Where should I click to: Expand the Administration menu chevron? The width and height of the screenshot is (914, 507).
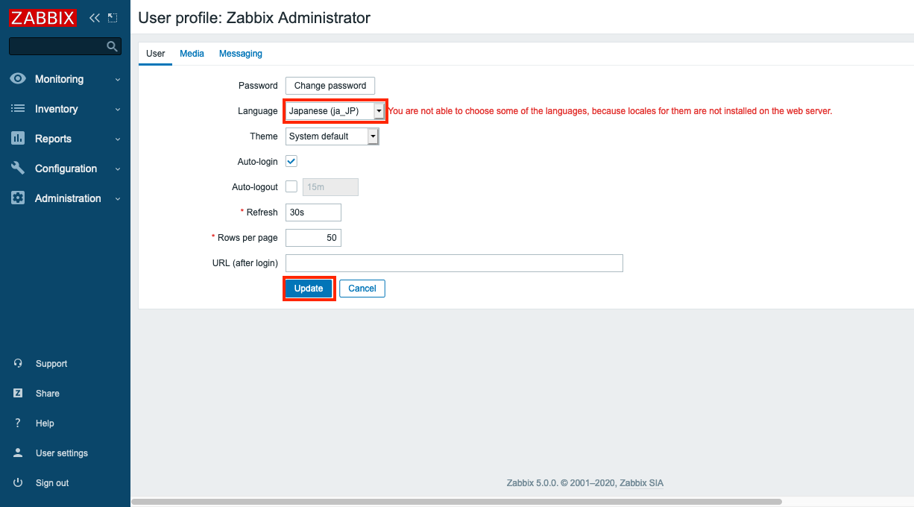pyautogui.click(x=118, y=199)
